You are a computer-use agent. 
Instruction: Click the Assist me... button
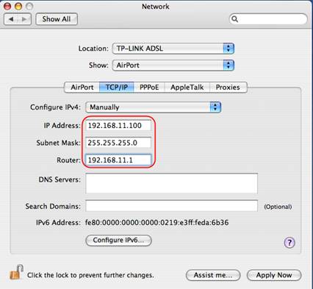click(213, 275)
